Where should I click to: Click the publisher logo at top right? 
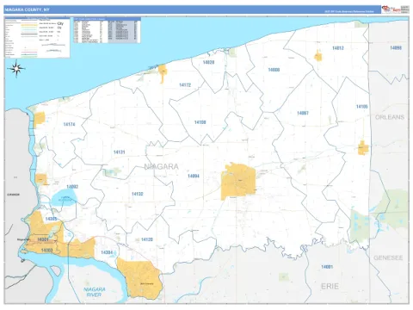click(395, 9)
